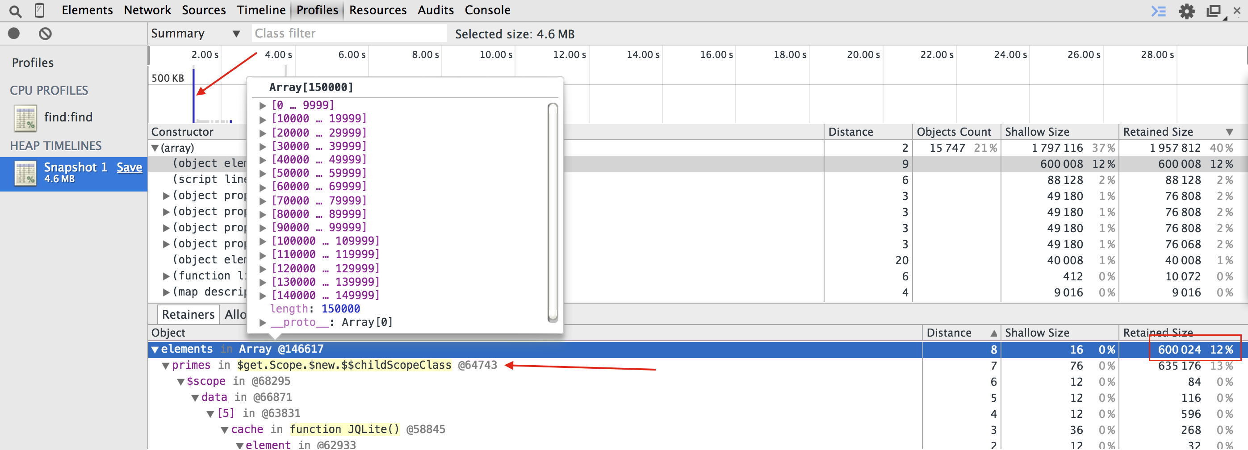1248x450 pixels.
Task: Click the Snapshot 1 profile icon
Action: (x=25, y=173)
